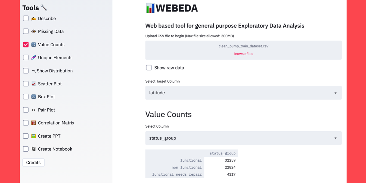The height and width of the screenshot is (183, 366).
Task: Check the Pair Plot option
Action: click(25, 110)
